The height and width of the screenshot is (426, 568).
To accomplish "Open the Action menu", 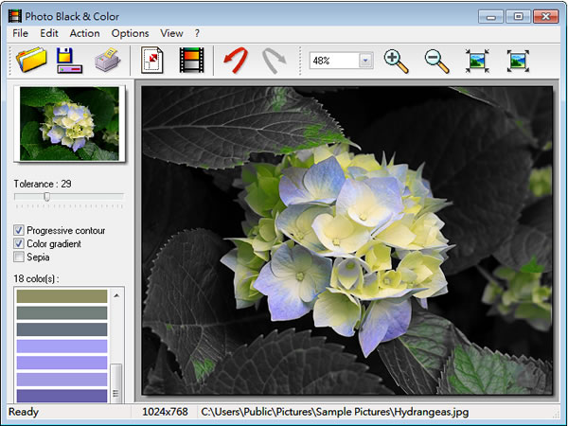I will pos(84,33).
